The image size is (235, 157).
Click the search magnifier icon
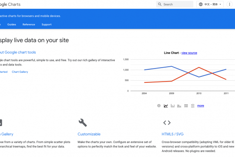160,4
